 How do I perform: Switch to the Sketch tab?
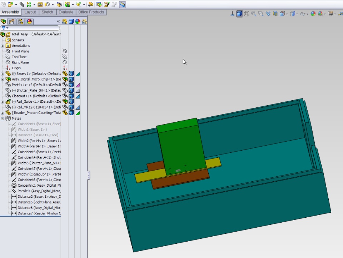tap(47, 12)
